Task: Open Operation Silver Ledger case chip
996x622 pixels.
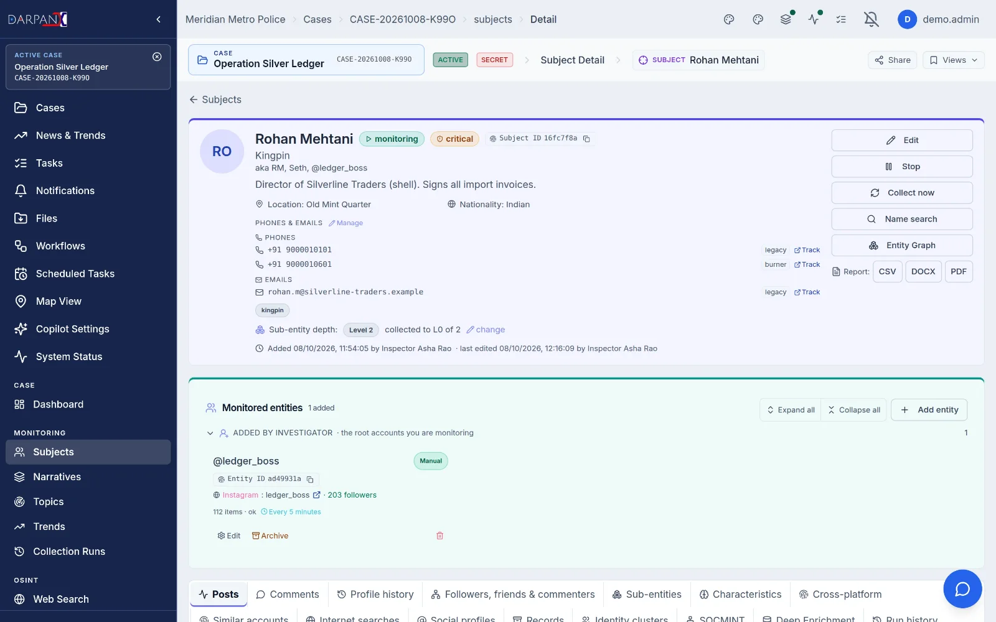Action: [306, 60]
